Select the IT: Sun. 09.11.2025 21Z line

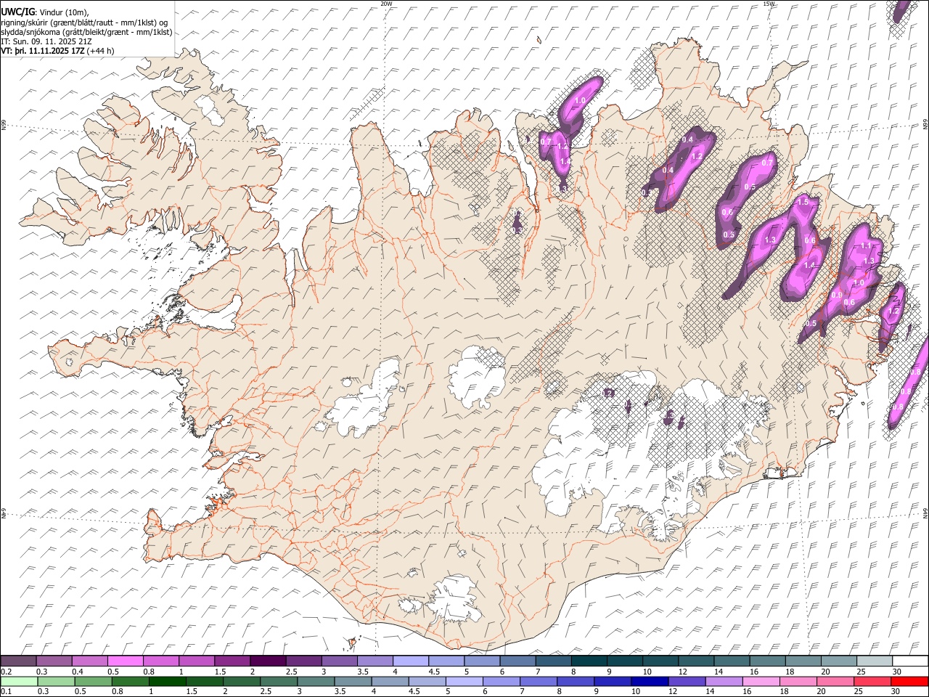coord(46,41)
